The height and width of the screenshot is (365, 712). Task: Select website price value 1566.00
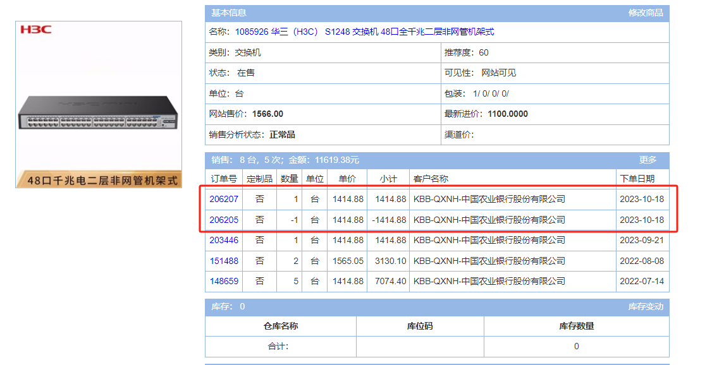click(267, 114)
